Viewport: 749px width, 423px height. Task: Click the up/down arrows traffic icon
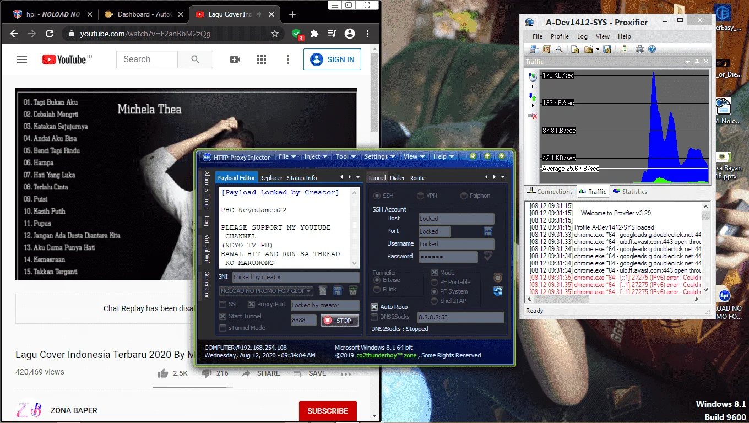pos(532,97)
